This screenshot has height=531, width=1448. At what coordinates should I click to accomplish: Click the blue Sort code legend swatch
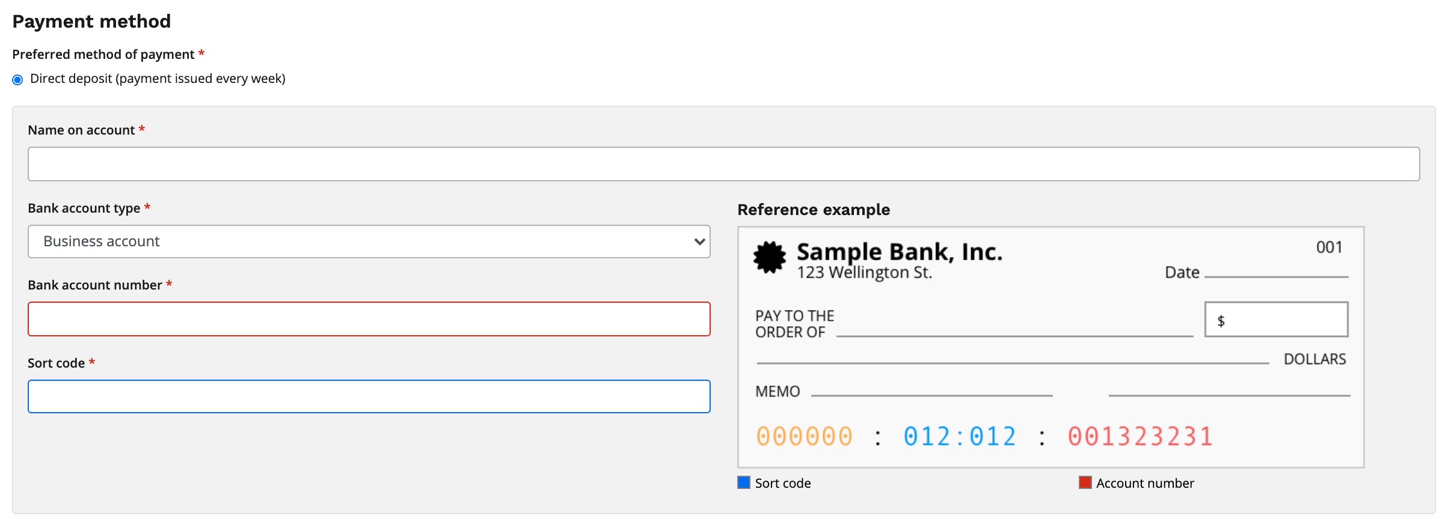[x=744, y=482]
